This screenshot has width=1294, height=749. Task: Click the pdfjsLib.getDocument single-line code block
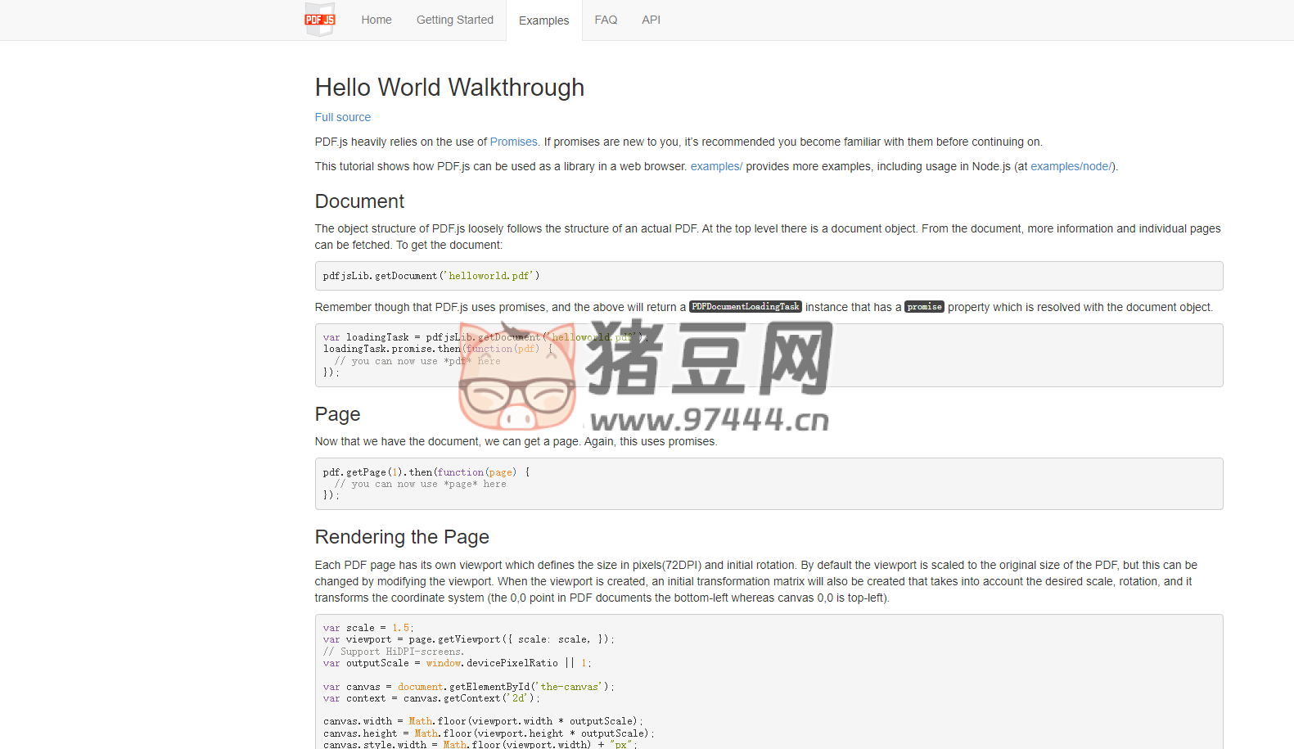[431, 276]
